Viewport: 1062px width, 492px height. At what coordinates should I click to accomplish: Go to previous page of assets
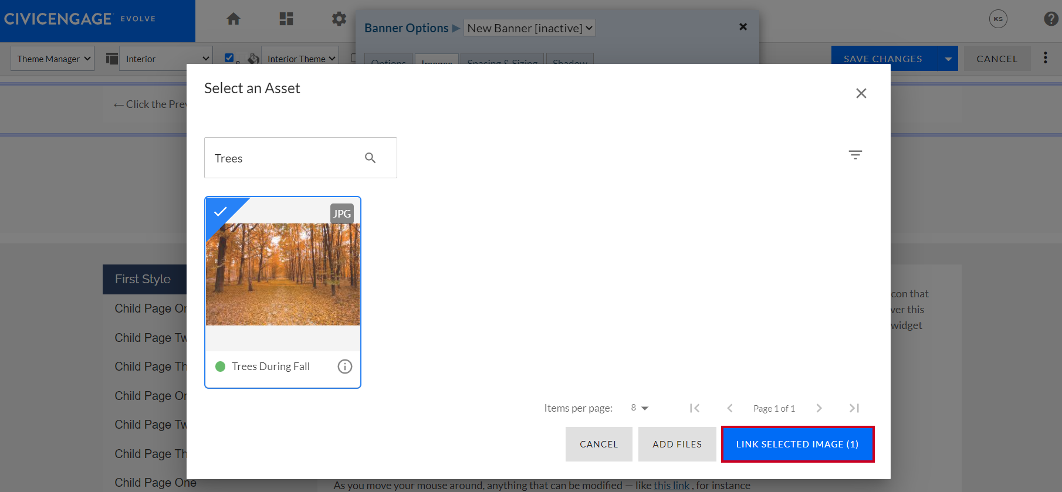point(730,408)
